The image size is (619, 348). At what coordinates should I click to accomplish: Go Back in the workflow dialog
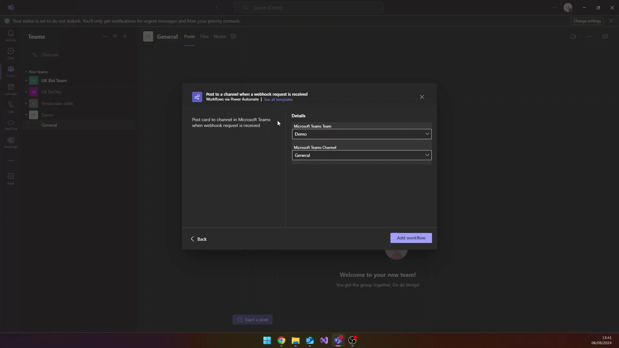pyautogui.click(x=199, y=239)
